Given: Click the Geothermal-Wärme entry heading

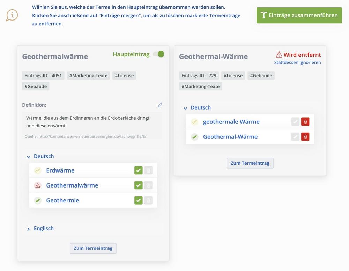Looking at the screenshot, I should 214,57.
